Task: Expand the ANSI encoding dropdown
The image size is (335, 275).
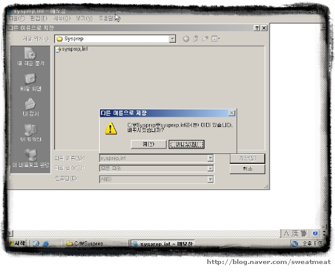Action: point(210,179)
